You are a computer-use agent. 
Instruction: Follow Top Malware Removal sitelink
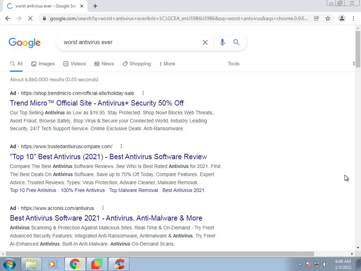click(134, 190)
